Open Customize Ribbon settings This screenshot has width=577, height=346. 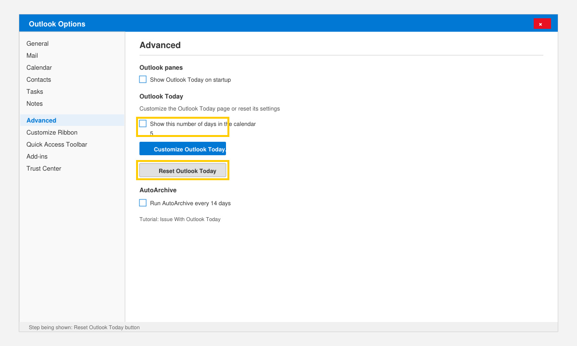(72, 133)
